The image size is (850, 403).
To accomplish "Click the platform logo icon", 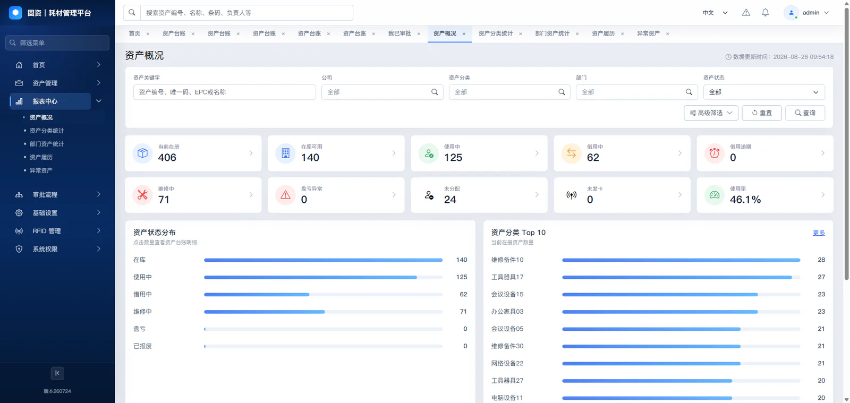I will point(16,13).
